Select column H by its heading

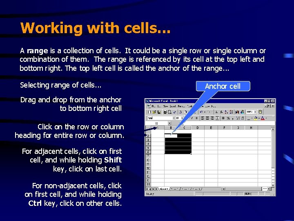pyautogui.click(x=251, y=128)
